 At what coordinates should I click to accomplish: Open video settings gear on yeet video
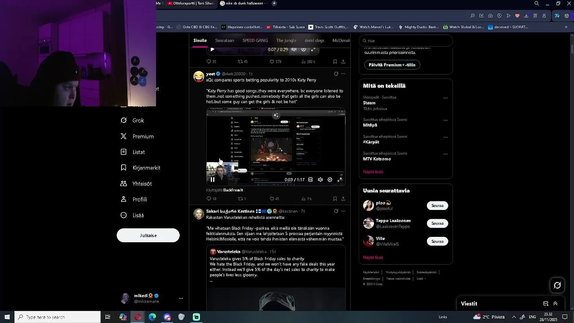click(330, 179)
